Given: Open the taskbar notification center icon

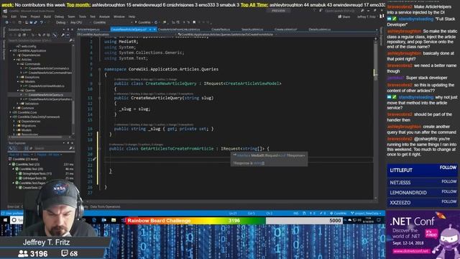Looking at the screenshot, I should pos(378,220).
